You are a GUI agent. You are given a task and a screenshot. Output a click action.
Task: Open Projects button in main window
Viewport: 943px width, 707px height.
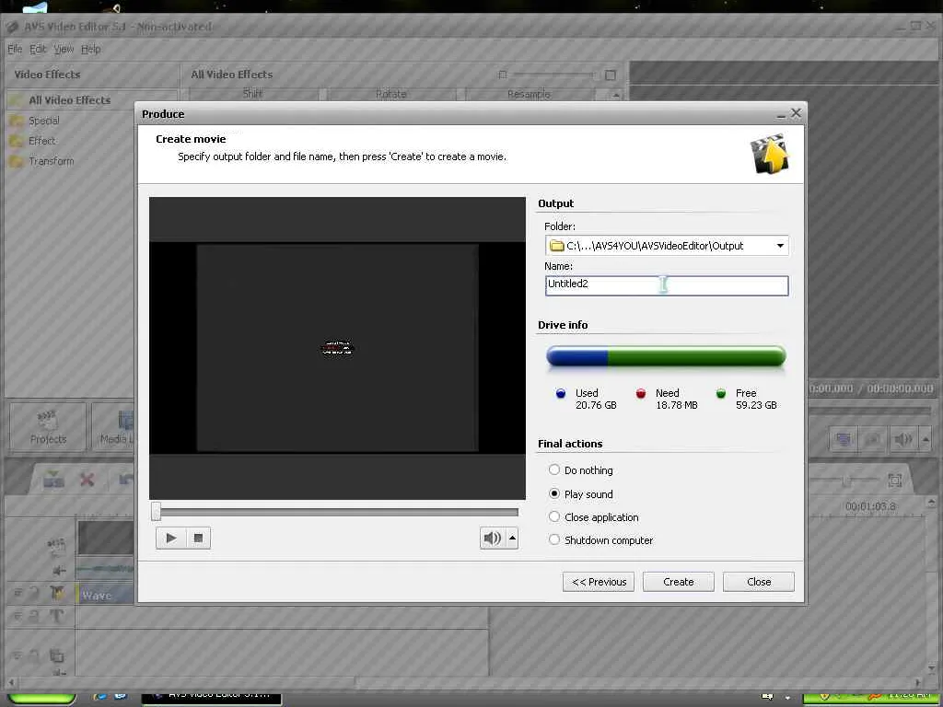click(48, 426)
